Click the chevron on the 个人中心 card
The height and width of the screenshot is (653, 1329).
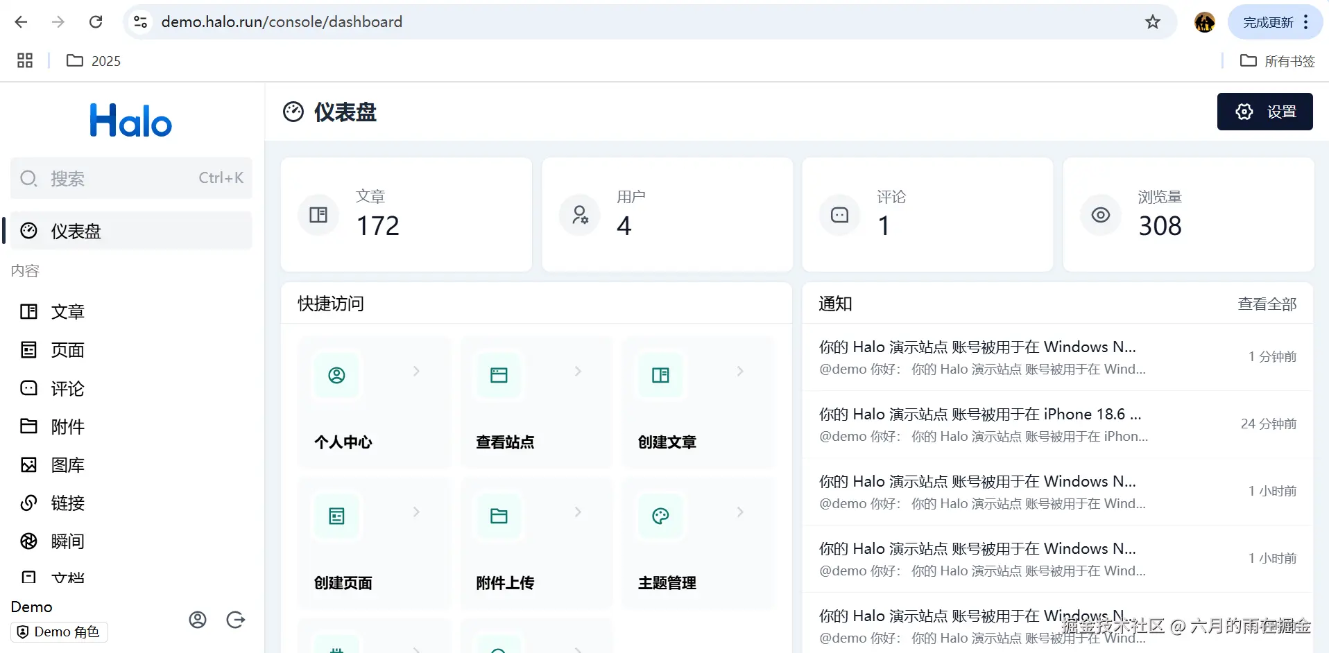click(416, 372)
